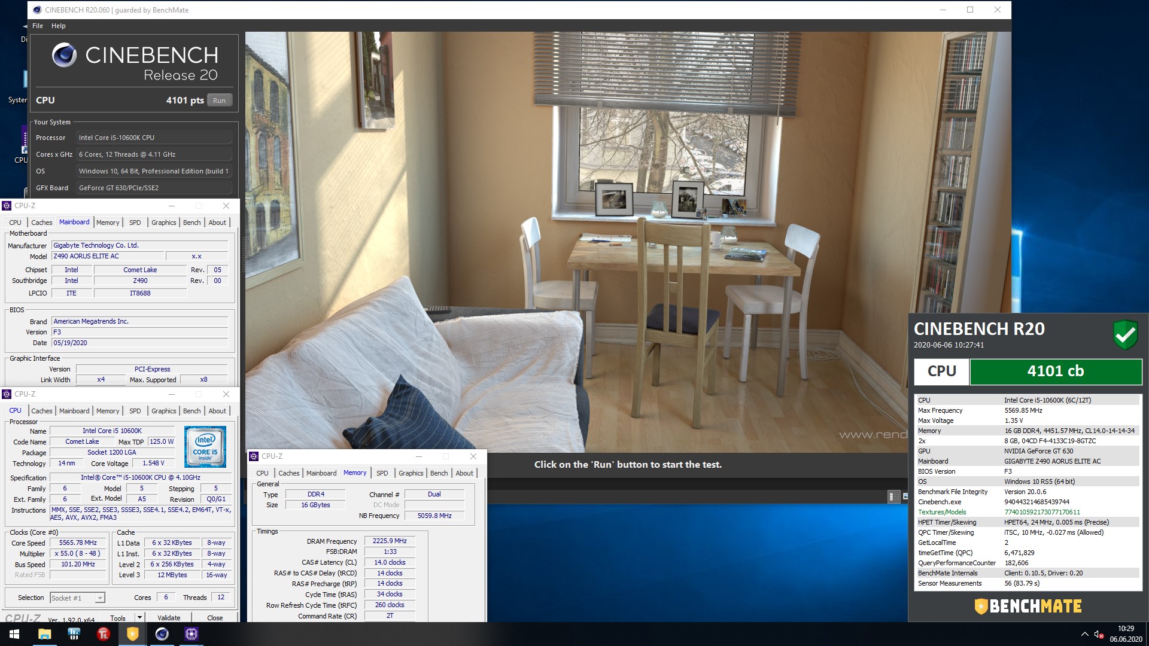Click the 'Sensor Measurements' row in BenchMate
1149x646 pixels.
1027,583
